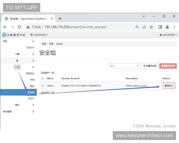179x143 pixels.
Task: Click the browser back arrow
Action: tap(5, 27)
